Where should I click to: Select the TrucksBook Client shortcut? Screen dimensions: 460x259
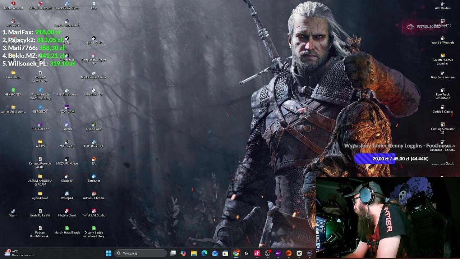(x=67, y=5)
